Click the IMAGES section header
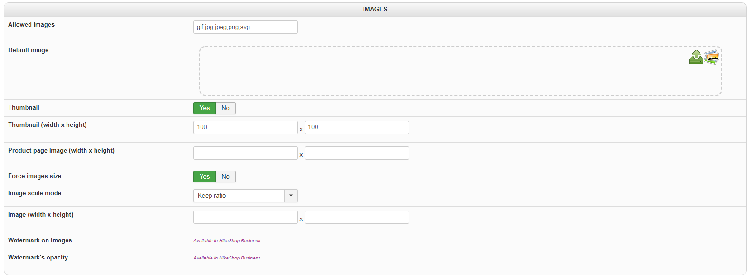Image resolution: width=748 pixels, height=278 pixels. (x=375, y=9)
